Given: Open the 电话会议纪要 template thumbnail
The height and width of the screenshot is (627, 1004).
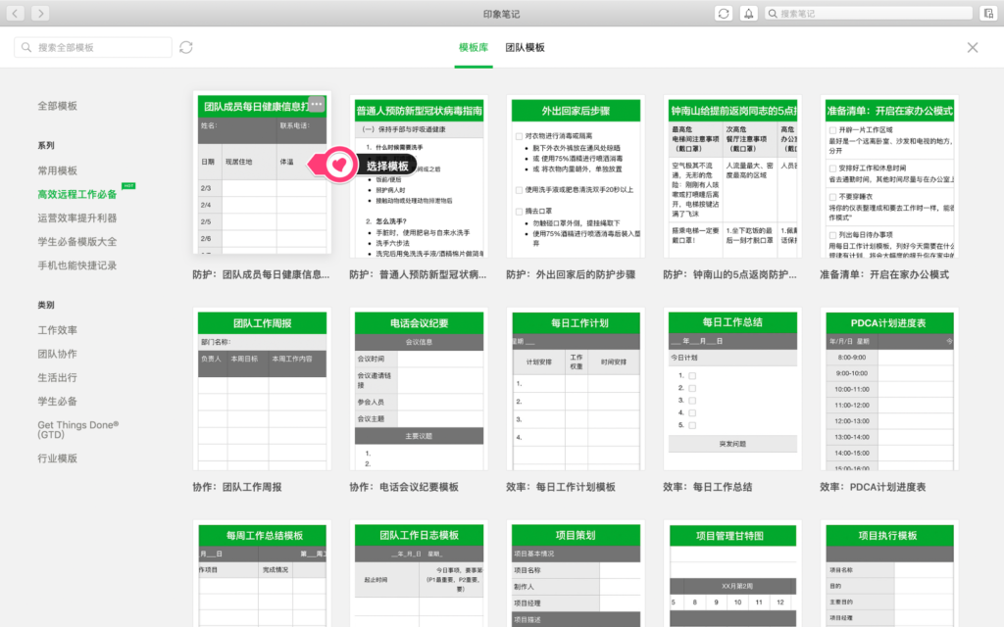Looking at the screenshot, I should (x=419, y=391).
